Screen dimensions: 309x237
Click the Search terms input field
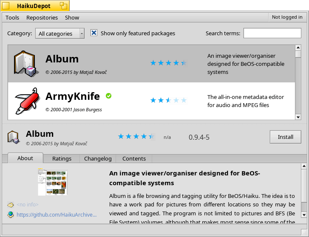[272, 33]
